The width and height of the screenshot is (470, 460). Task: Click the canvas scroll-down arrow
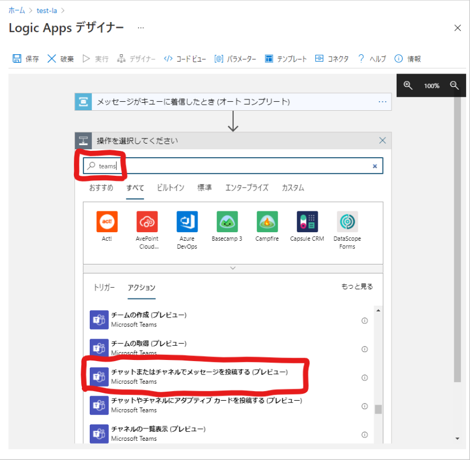(458, 439)
